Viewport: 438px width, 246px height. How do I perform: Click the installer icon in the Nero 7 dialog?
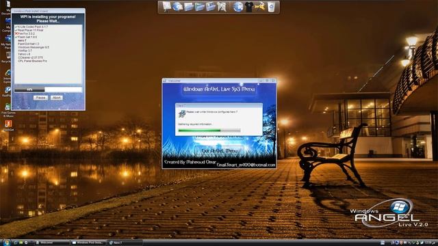pyautogui.click(x=182, y=113)
